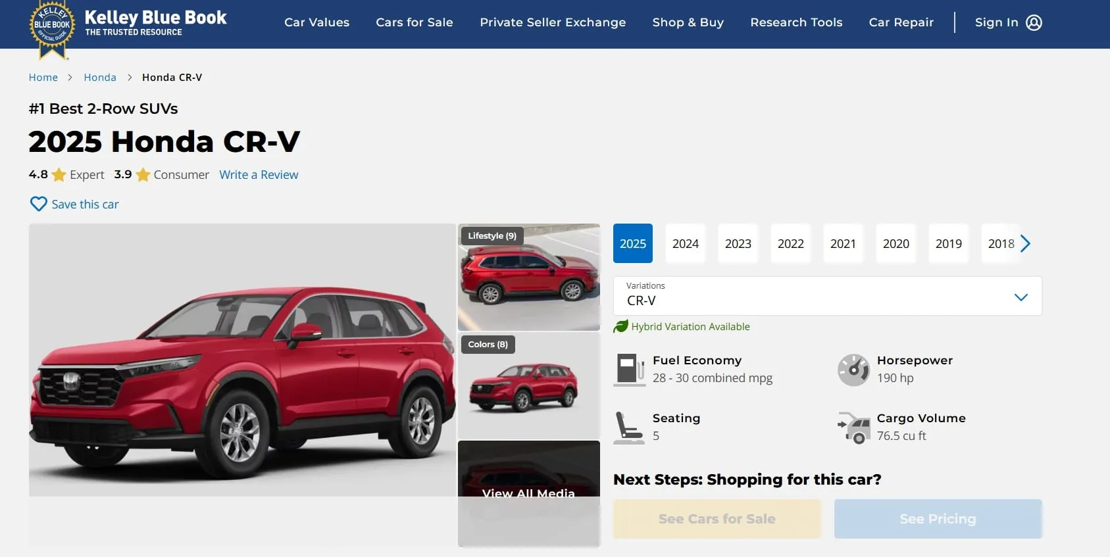Click the green leaf hybrid icon
1110x557 pixels.
point(620,326)
